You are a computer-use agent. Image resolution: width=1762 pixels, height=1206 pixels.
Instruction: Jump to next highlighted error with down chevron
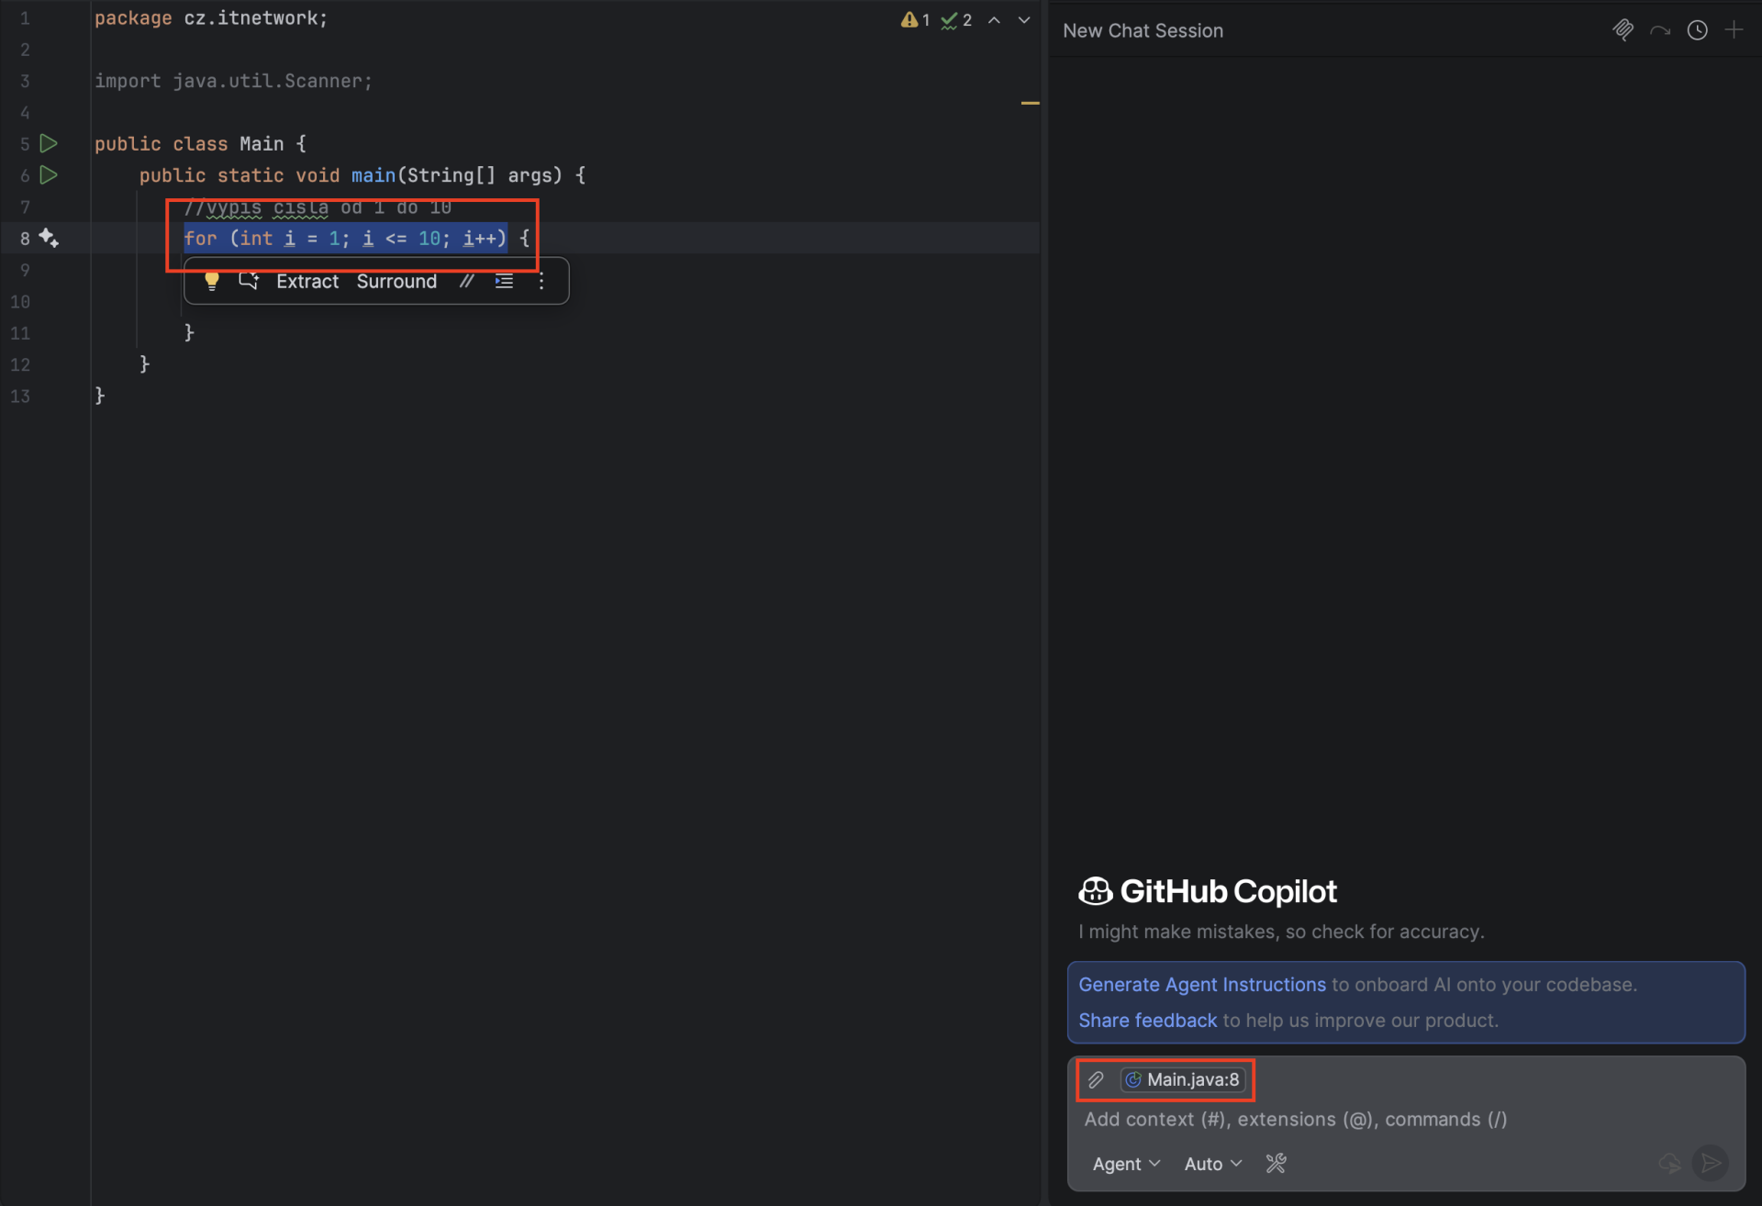click(1024, 20)
